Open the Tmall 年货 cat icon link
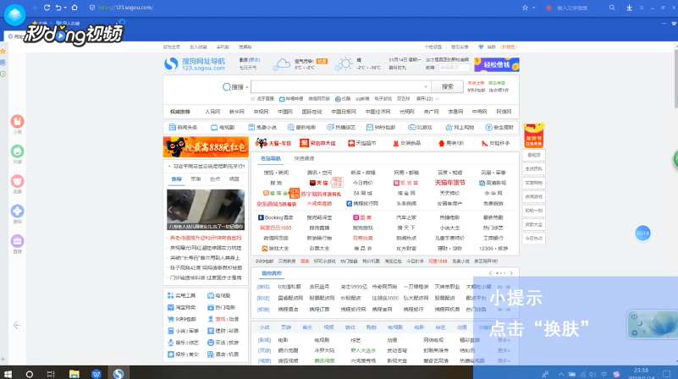The width and height of the screenshot is (678, 379). [273, 143]
